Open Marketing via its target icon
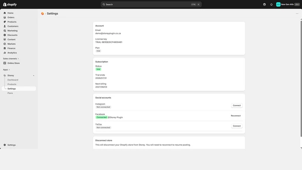302x170 pixels. click(5, 31)
